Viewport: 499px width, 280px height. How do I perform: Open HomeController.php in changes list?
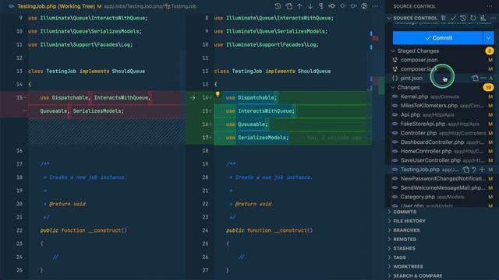click(x=426, y=151)
